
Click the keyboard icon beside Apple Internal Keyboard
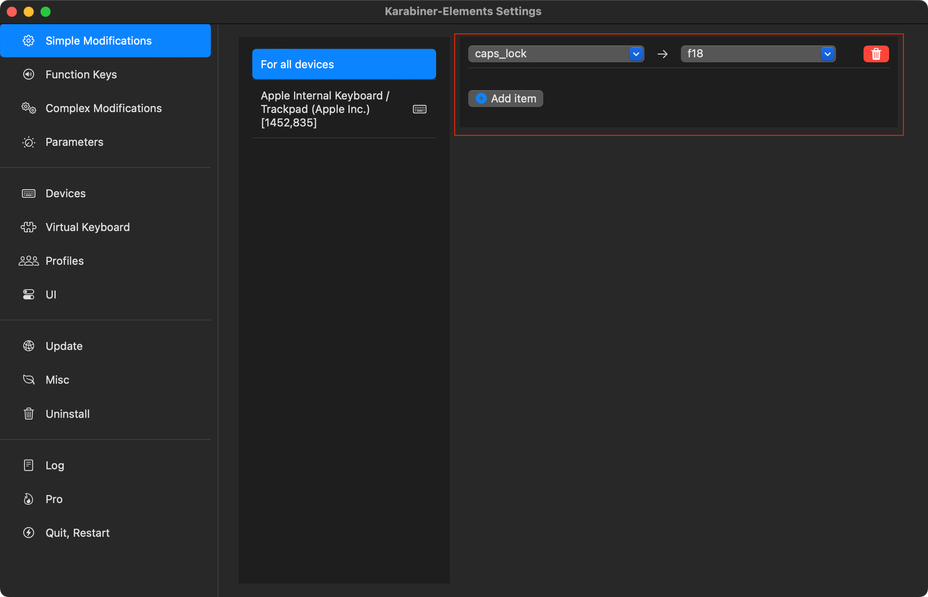click(419, 109)
